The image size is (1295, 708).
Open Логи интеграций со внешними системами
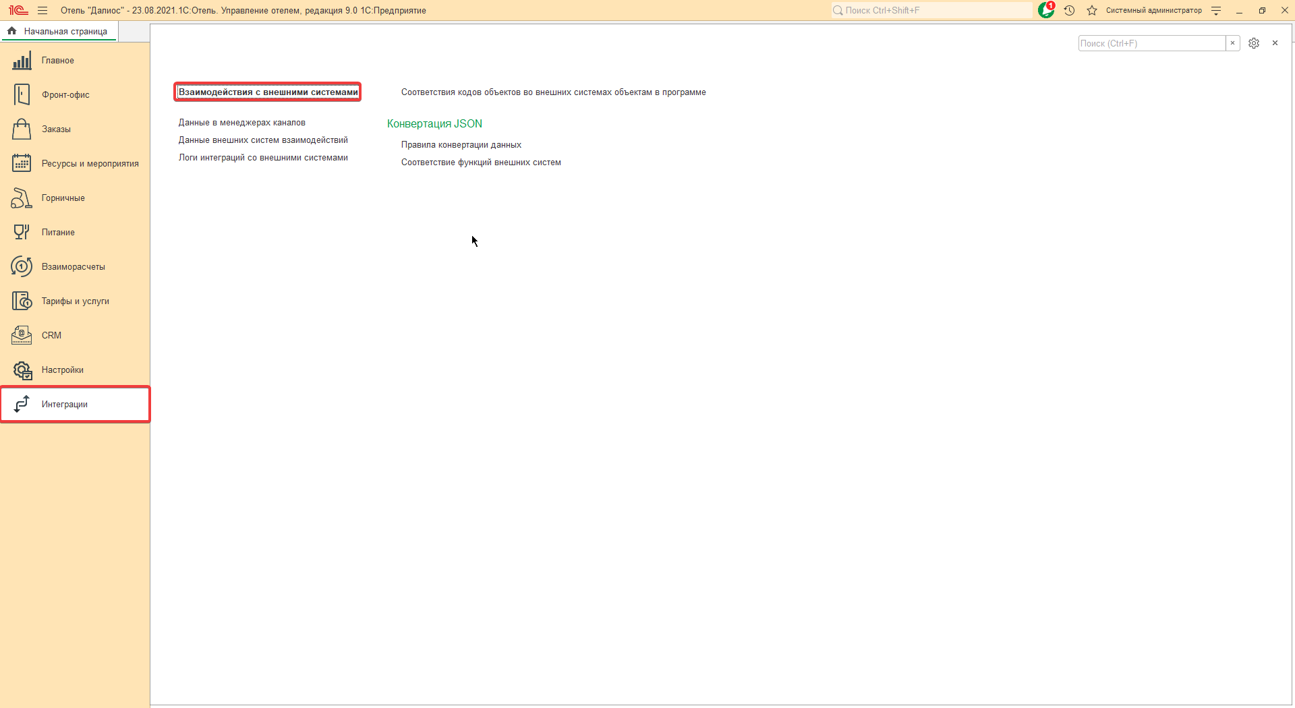(x=263, y=158)
